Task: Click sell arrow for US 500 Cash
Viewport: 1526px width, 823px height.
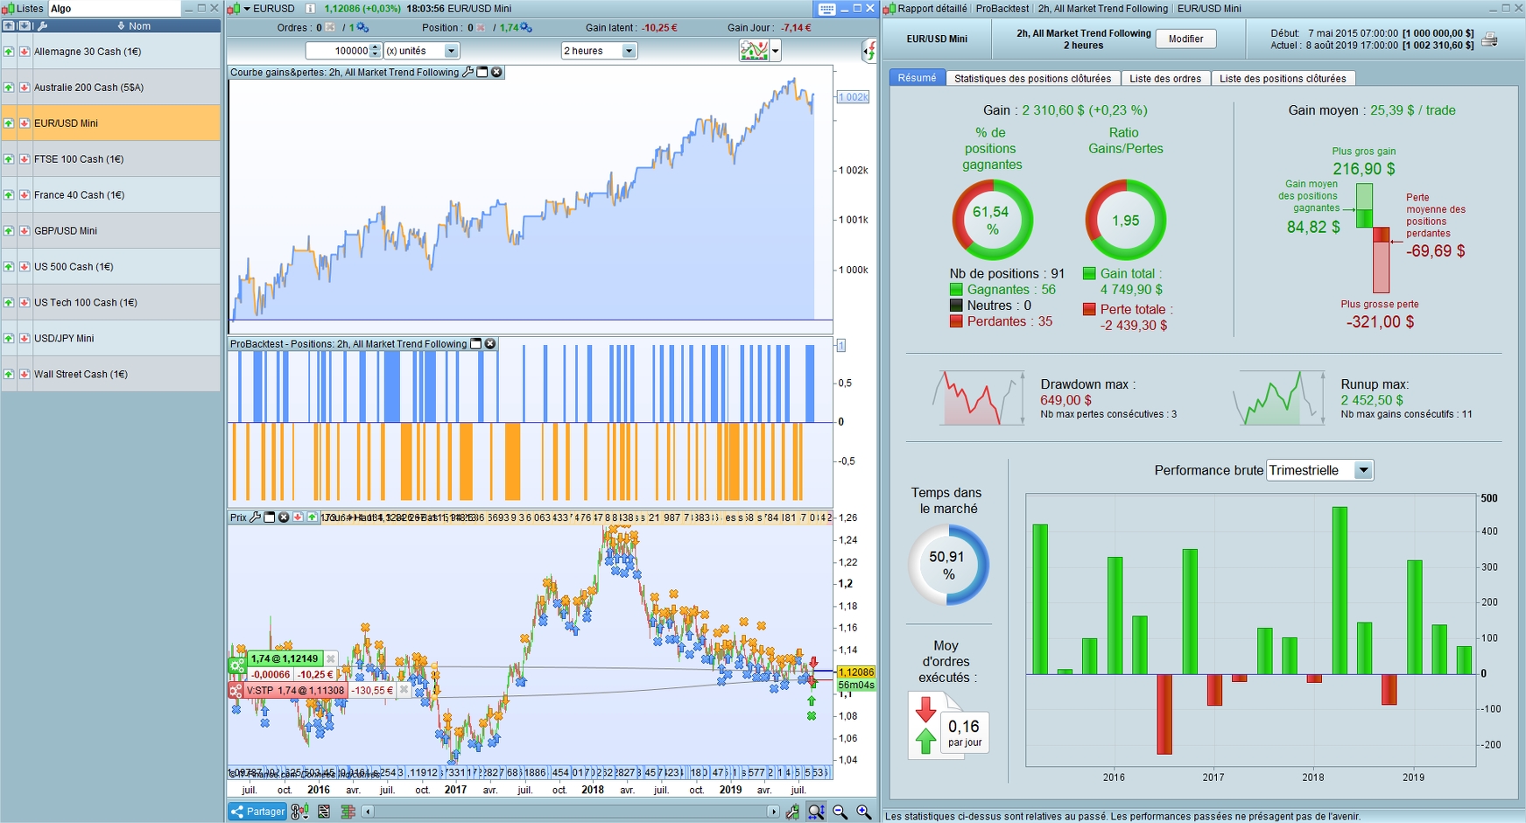Action: coord(25,267)
